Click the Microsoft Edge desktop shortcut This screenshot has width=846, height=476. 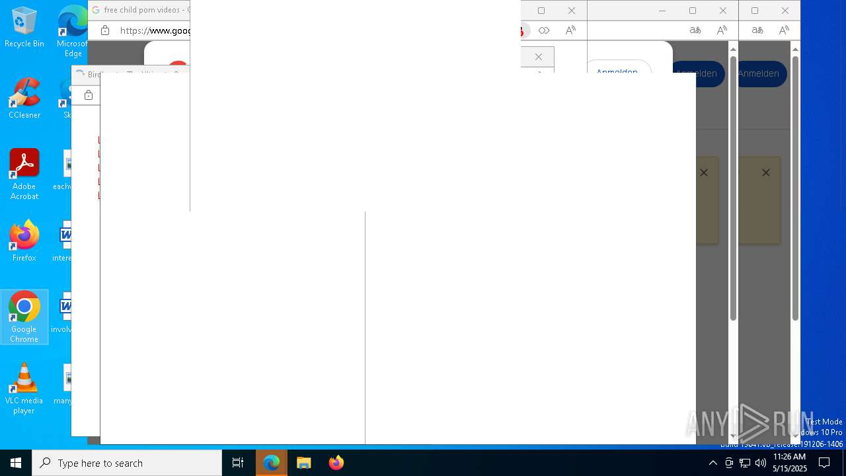[73, 30]
